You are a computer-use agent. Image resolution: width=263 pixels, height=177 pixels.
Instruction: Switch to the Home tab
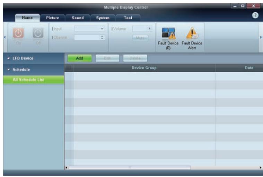click(x=27, y=18)
